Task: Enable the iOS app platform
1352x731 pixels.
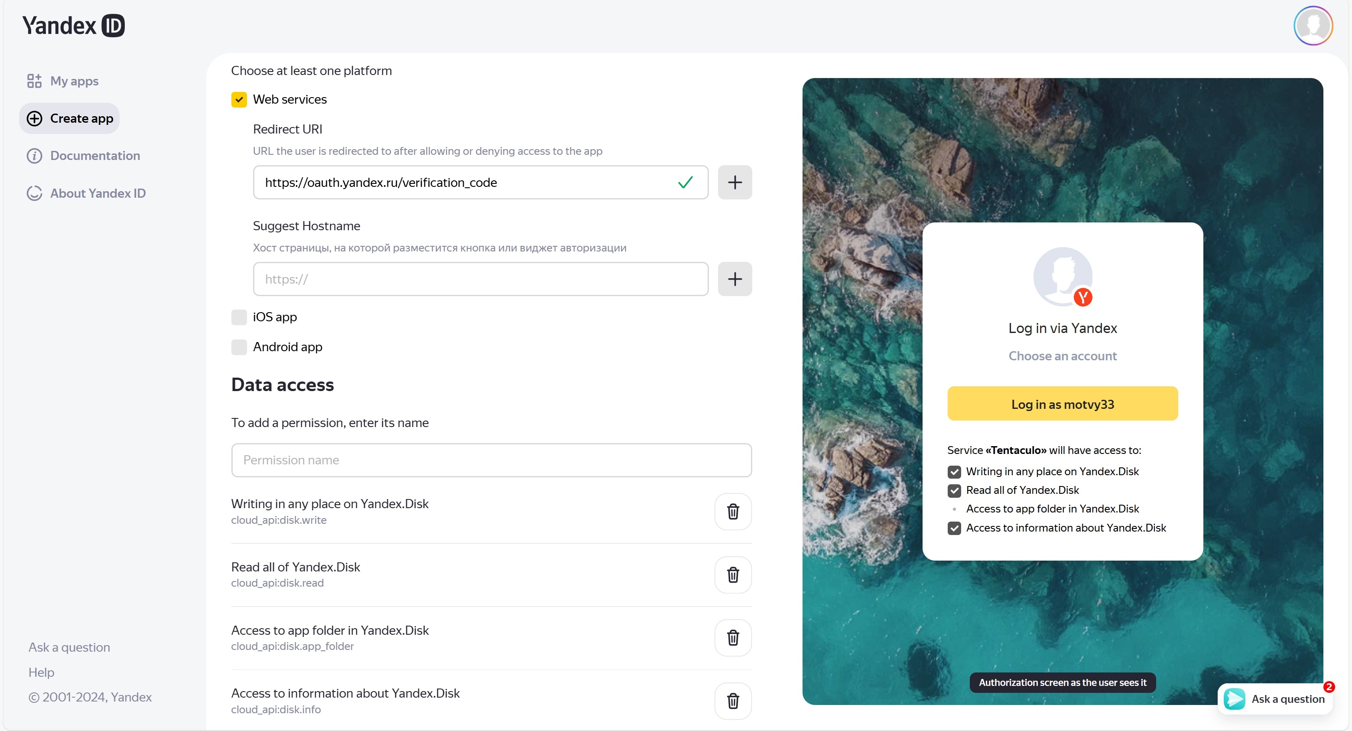Action: [239, 317]
